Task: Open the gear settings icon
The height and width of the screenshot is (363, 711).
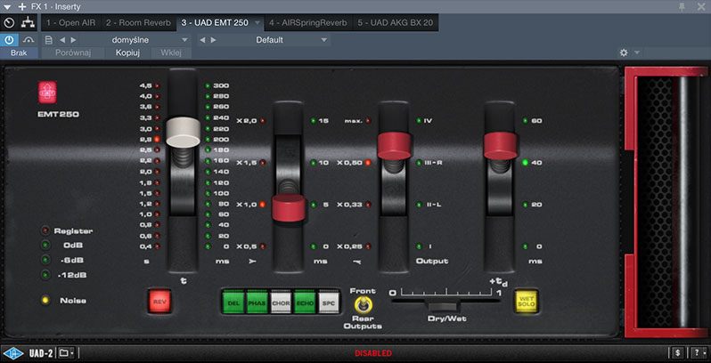Action: [624, 52]
